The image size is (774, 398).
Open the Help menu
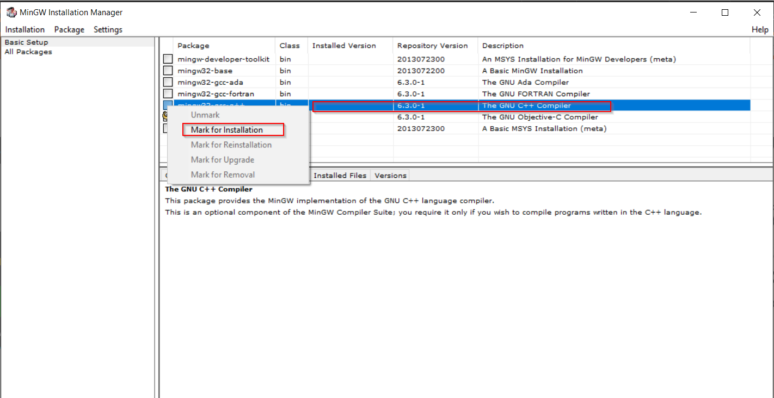[x=760, y=29]
